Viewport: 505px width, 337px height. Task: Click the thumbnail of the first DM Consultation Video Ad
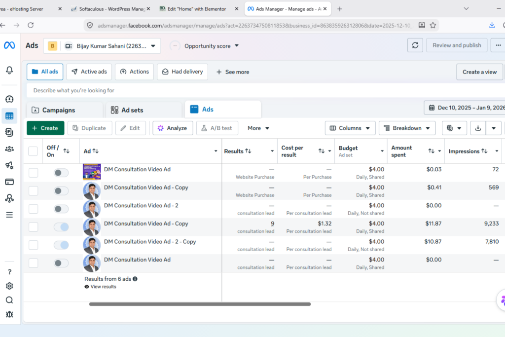point(92,172)
